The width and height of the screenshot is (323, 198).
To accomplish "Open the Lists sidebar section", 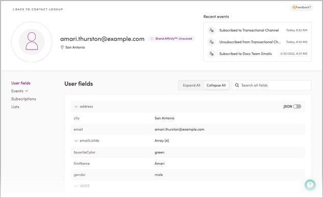I will coord(15,107).
